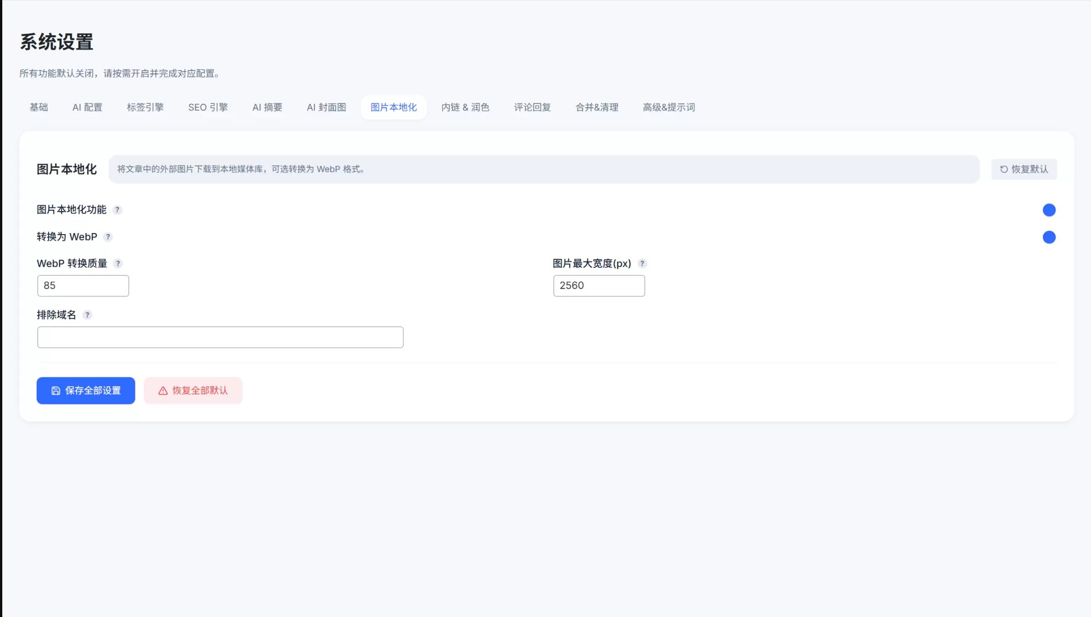
Task: Click the 系统设置 page heading
Action: coord(57,42)
